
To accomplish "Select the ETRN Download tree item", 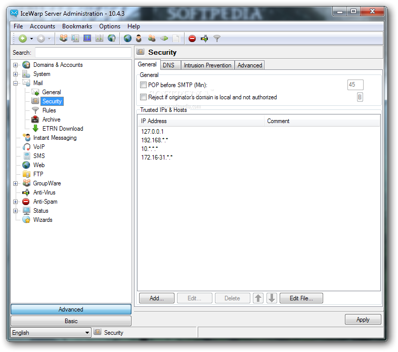I will 63,129.
